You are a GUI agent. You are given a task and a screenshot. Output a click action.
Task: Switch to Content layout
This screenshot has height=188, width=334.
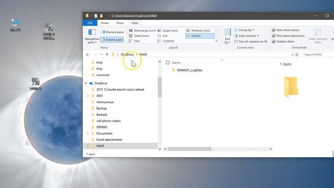click(x=166, y=41)
